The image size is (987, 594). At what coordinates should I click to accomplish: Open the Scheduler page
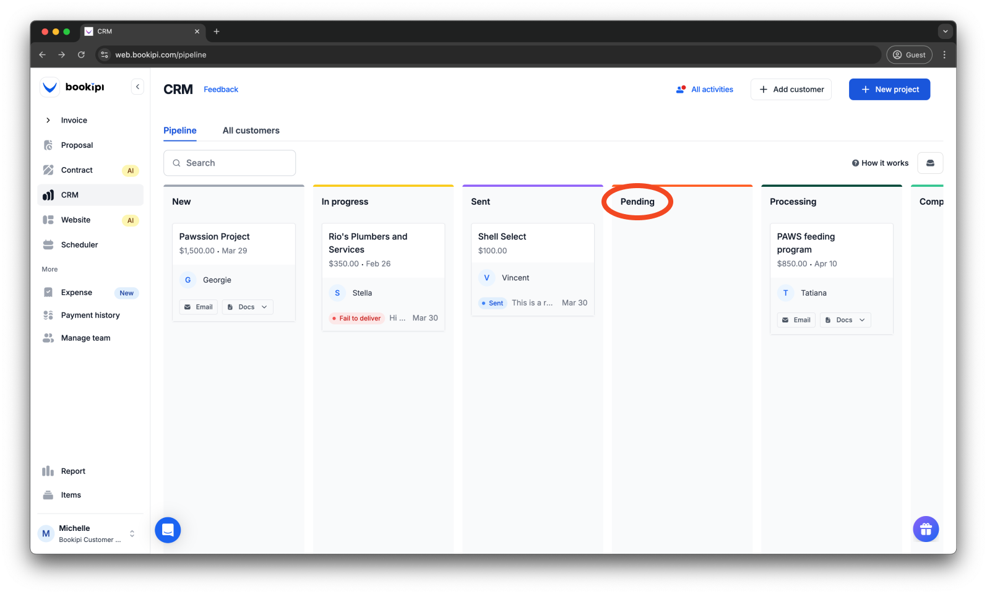pos(90,245)
